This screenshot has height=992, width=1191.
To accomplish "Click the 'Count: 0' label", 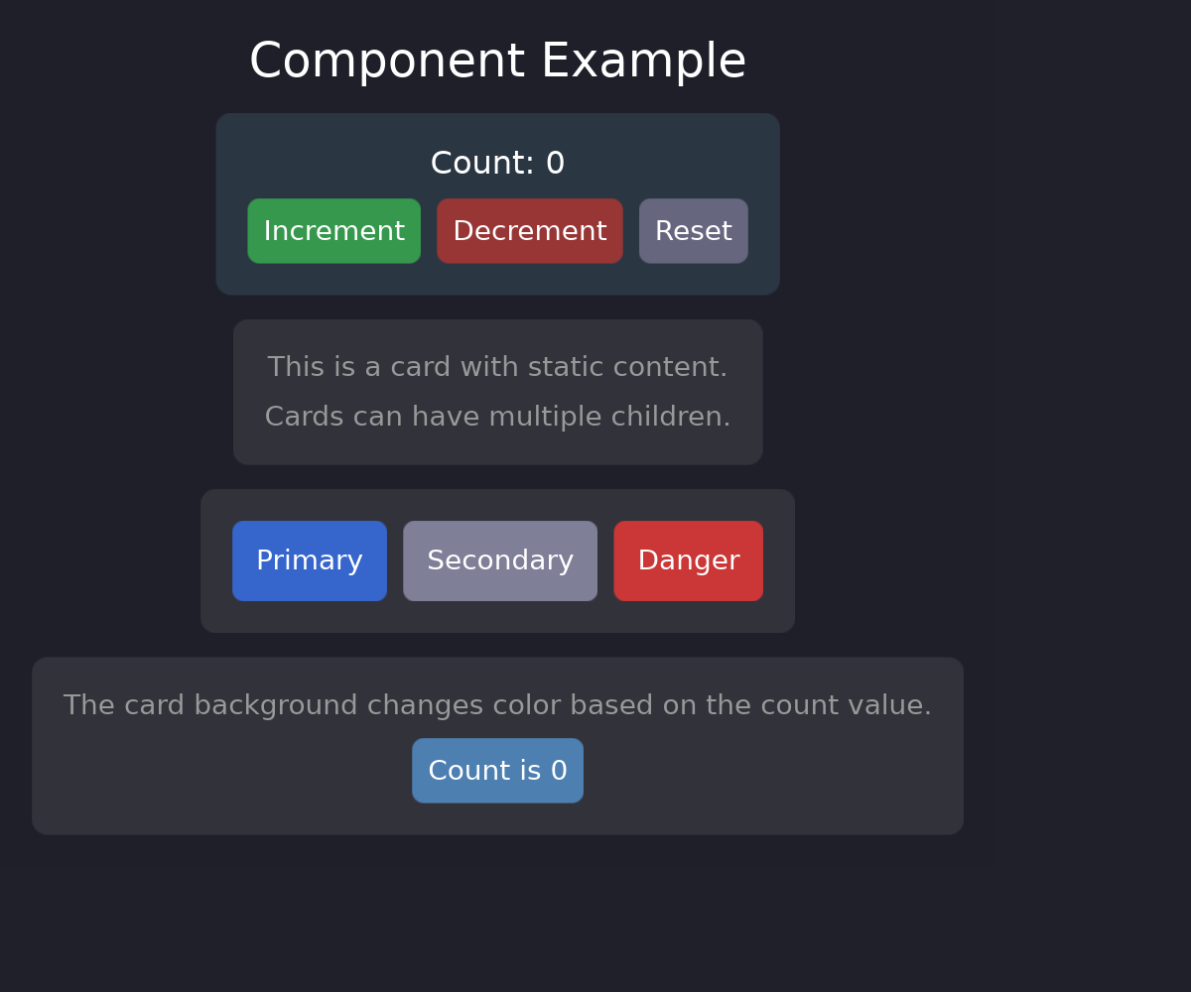I will click(497, 162).
